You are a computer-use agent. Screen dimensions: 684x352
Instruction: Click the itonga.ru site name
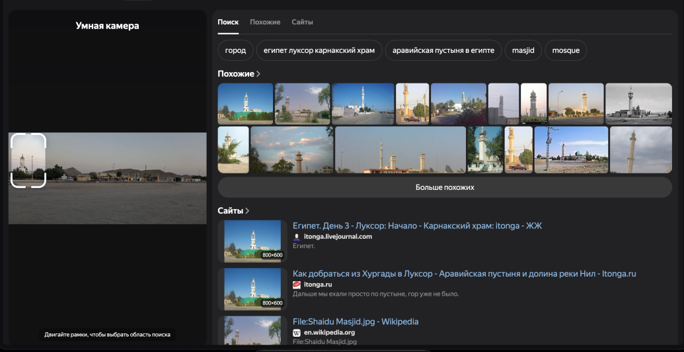[318, 285]
